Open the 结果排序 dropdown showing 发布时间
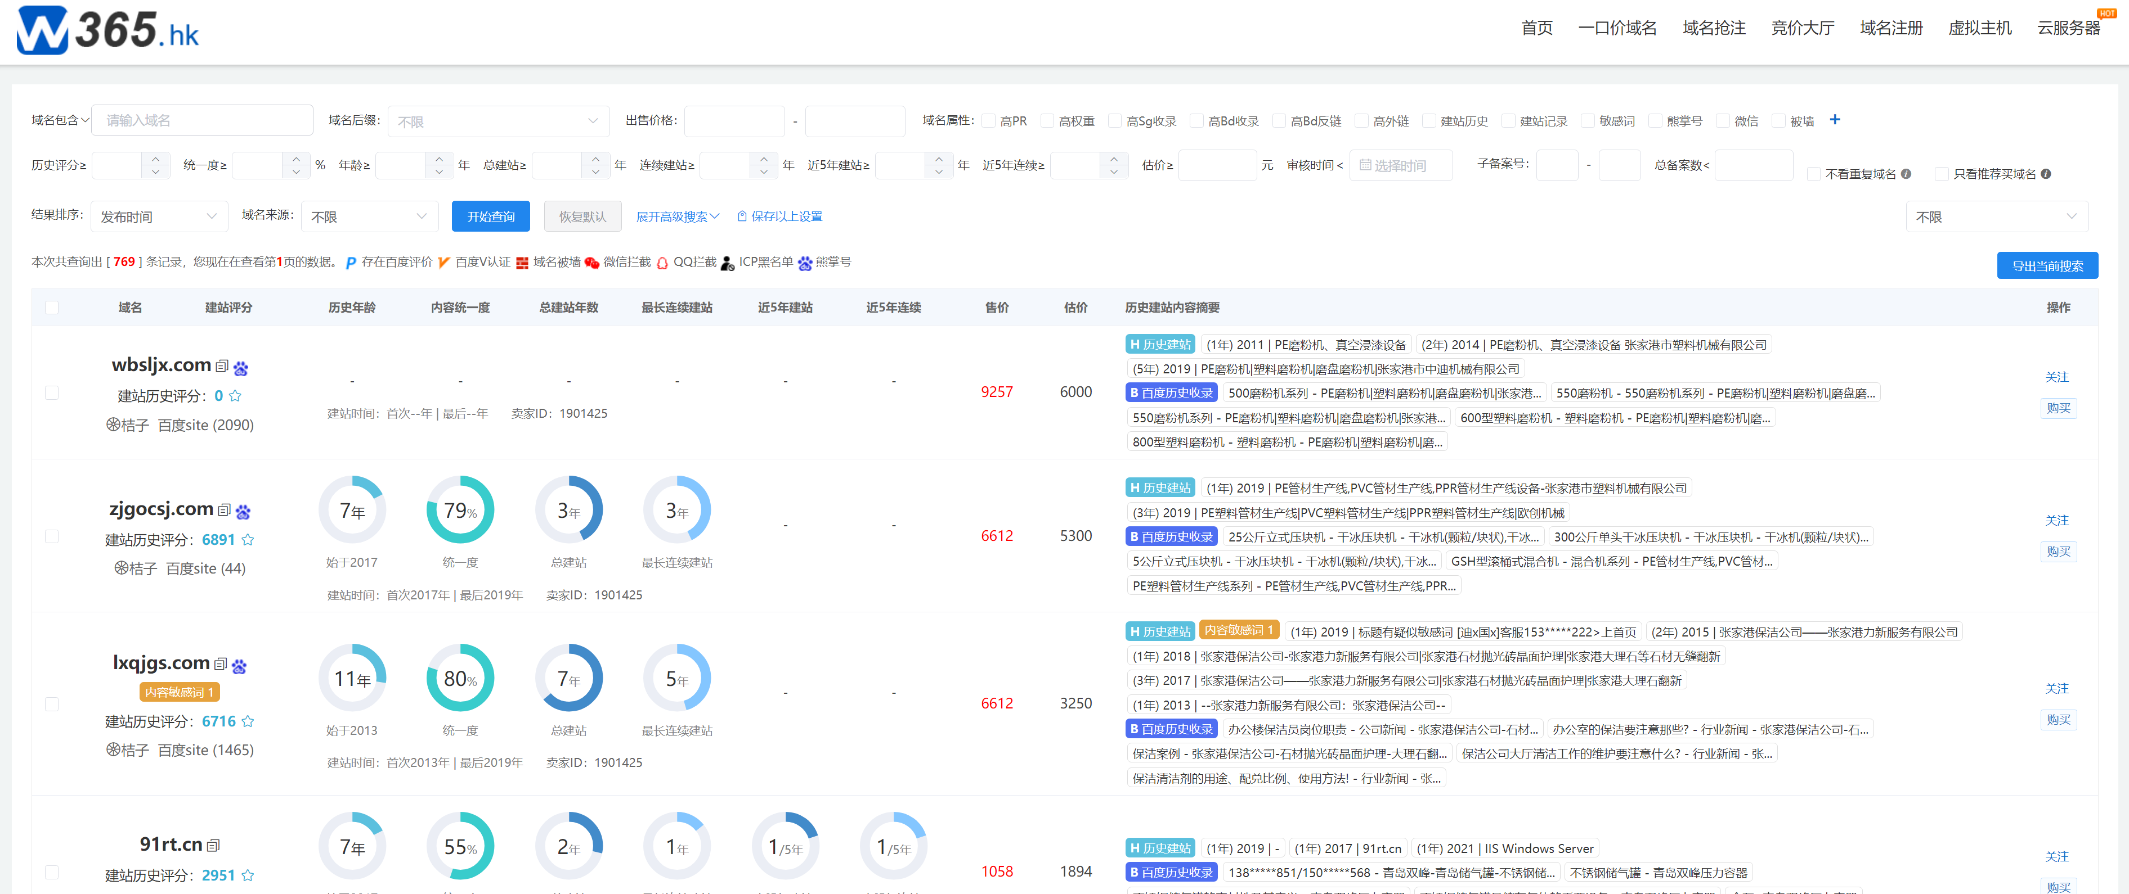The width and height of the screenshot is (2129, 894). pyautogui.click(x=159, y=216)
